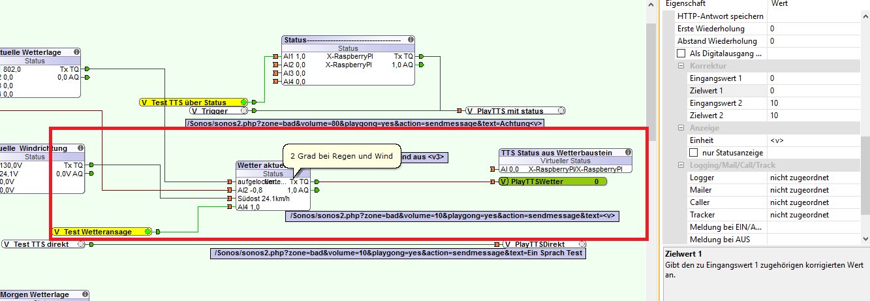Click info icon on Wetterlage block
This screenshot has width=870, height=301.
pyautogui.click(x=76, y=52)
